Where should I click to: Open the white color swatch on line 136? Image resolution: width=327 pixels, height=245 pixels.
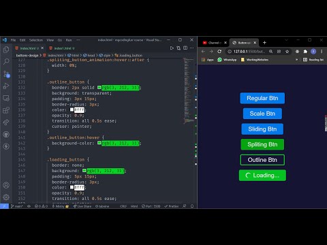tap(72, 110)
